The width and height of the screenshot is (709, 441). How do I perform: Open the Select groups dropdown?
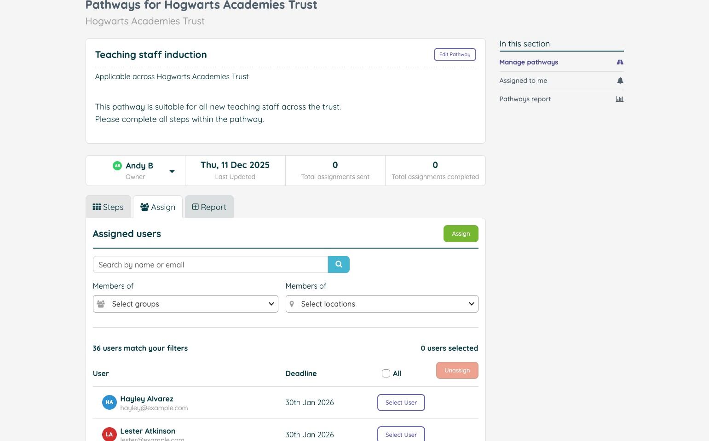tap(185, 304)
